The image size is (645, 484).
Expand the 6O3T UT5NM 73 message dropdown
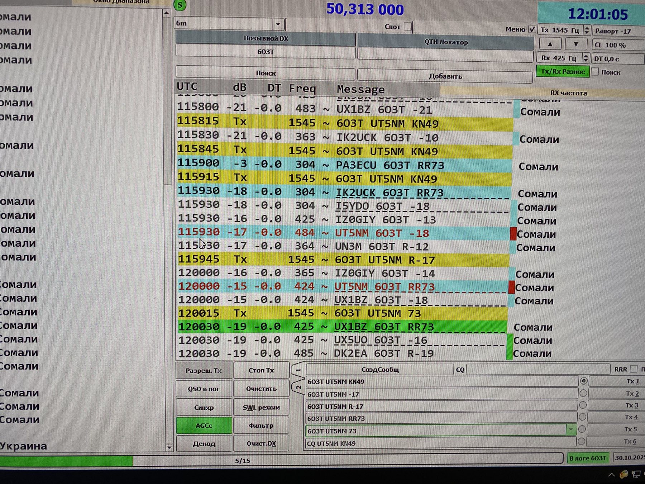pos(570,430)
